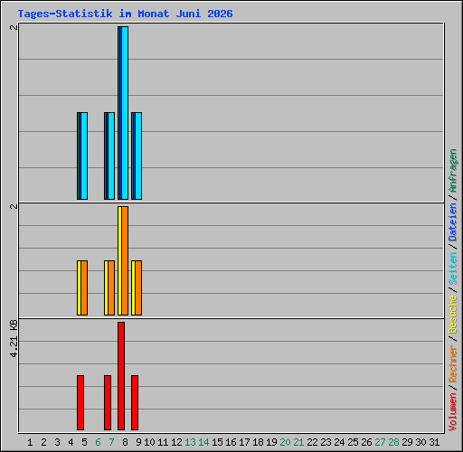Click the chart title Tages-Statistik im Monat Juni 2026
This screenshot has width=463, height=452.
point(125,14)
